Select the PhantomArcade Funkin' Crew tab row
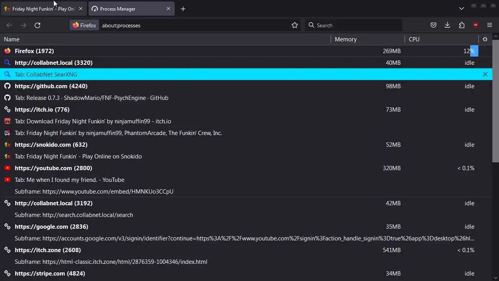 (246, 133)
